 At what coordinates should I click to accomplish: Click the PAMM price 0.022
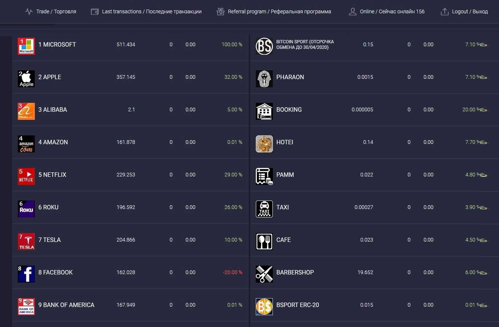367,175
